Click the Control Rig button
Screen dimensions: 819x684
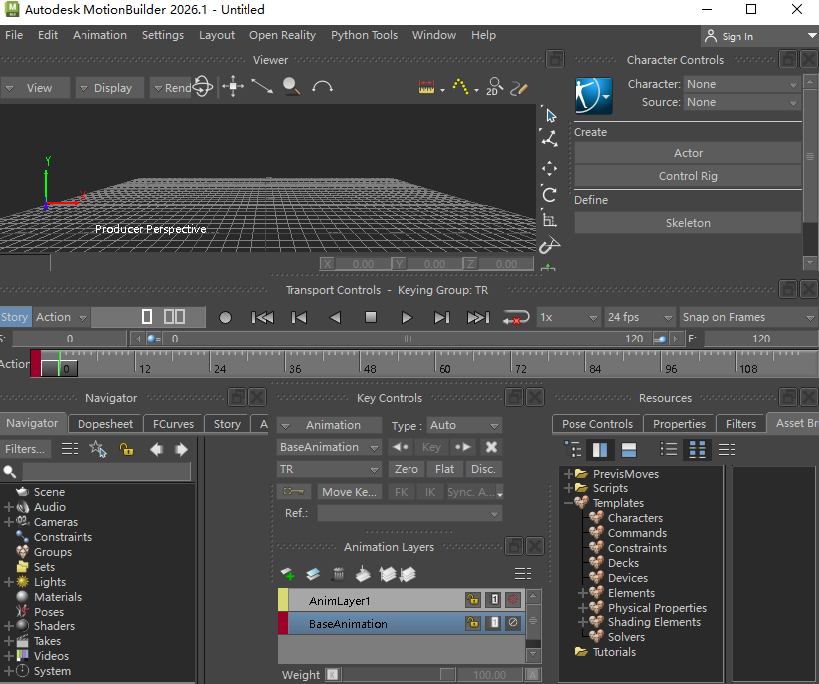pyautogui.click(x=688, y=176)
